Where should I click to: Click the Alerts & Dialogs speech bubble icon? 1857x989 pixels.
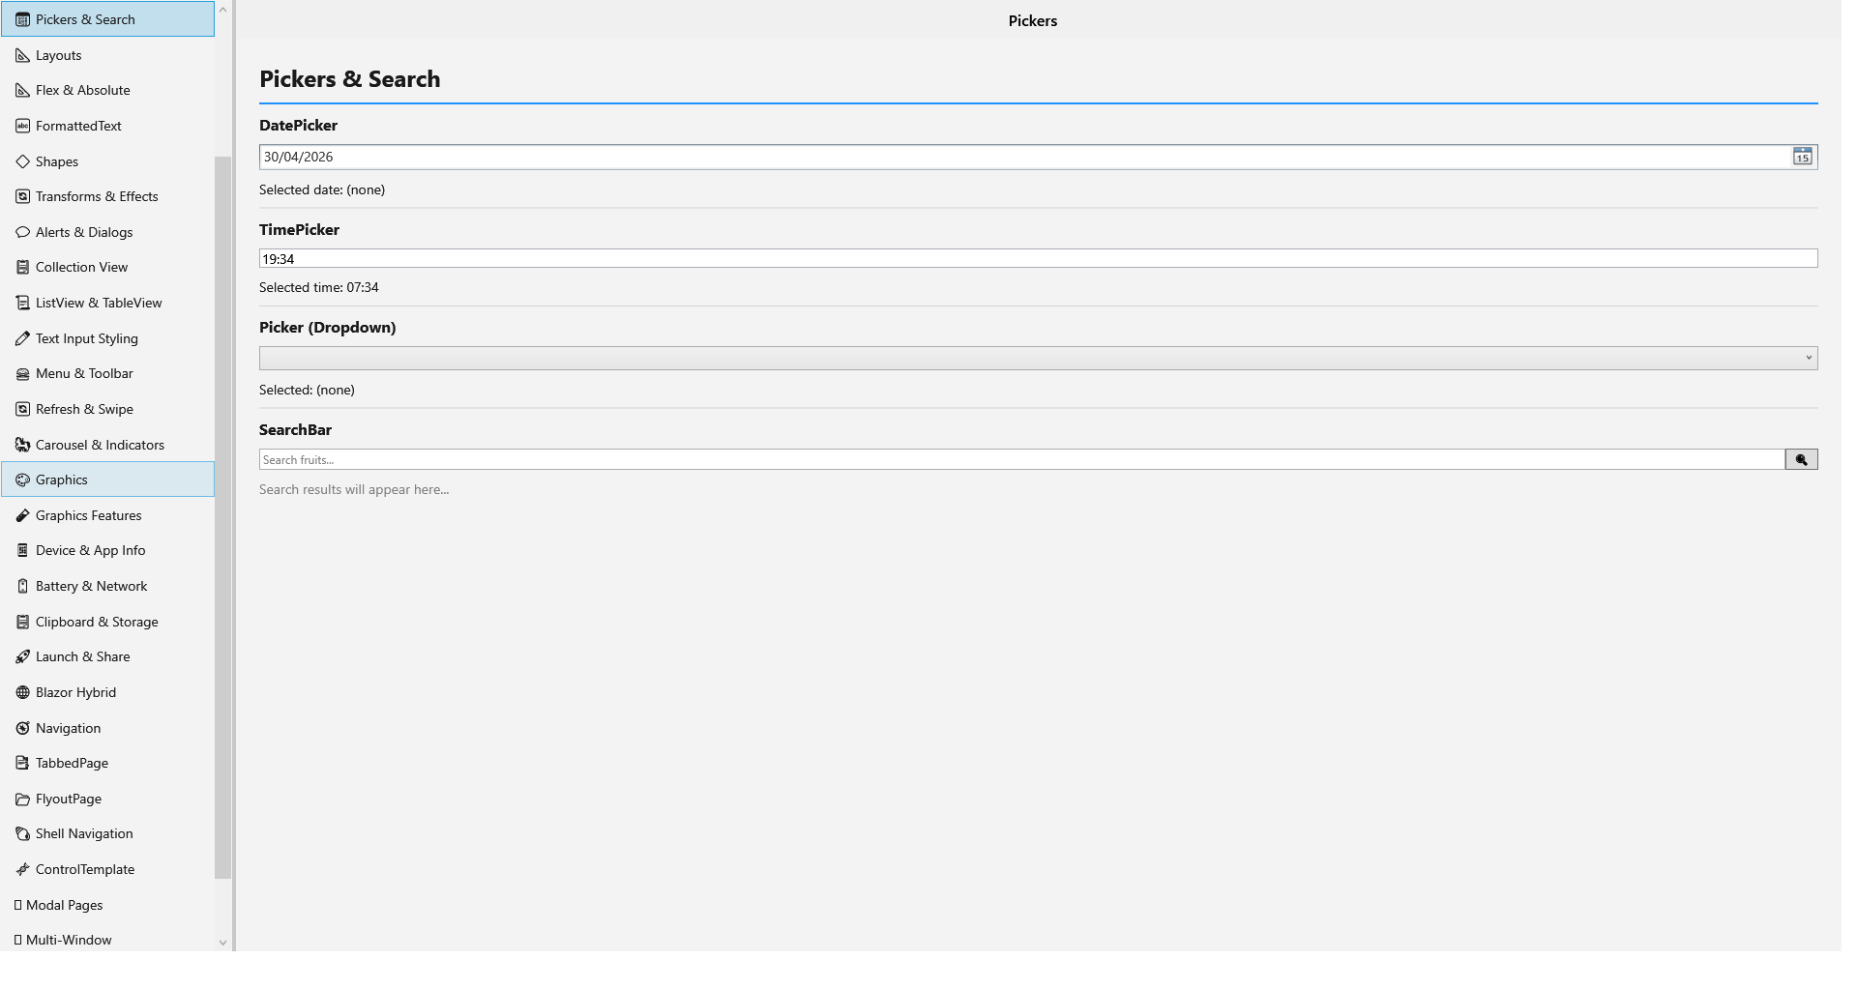pos(22,232)
